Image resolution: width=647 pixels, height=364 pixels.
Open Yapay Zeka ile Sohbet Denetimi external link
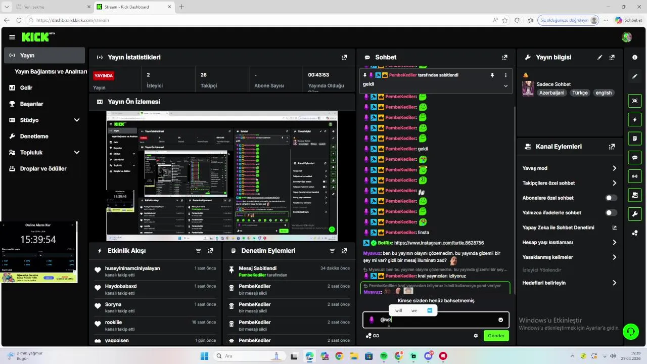click(614, 227)
